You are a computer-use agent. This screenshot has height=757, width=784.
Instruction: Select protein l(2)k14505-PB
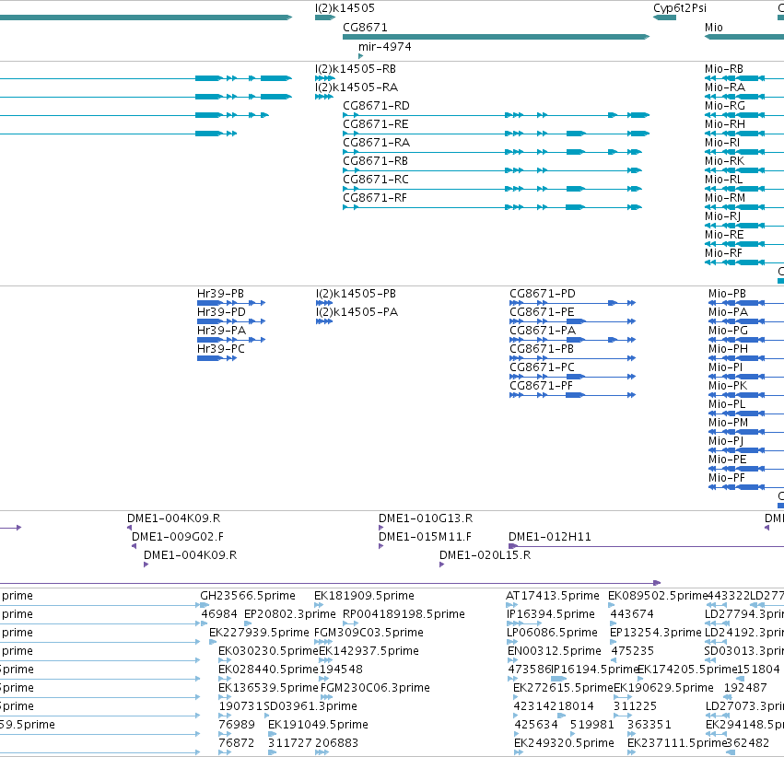(356, 294)
